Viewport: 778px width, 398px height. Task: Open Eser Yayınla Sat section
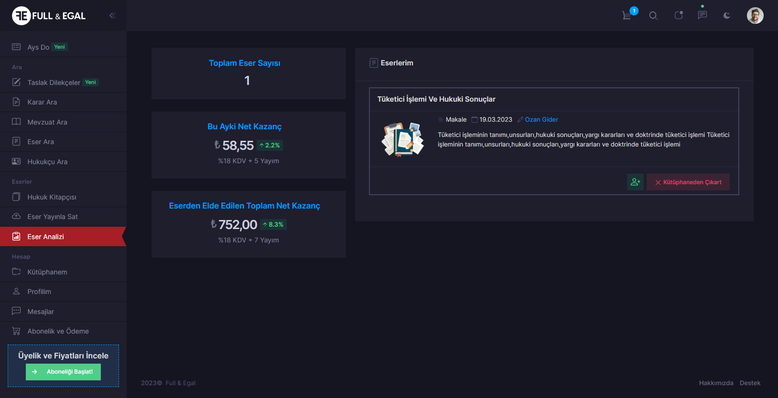[x=53, y=217]
